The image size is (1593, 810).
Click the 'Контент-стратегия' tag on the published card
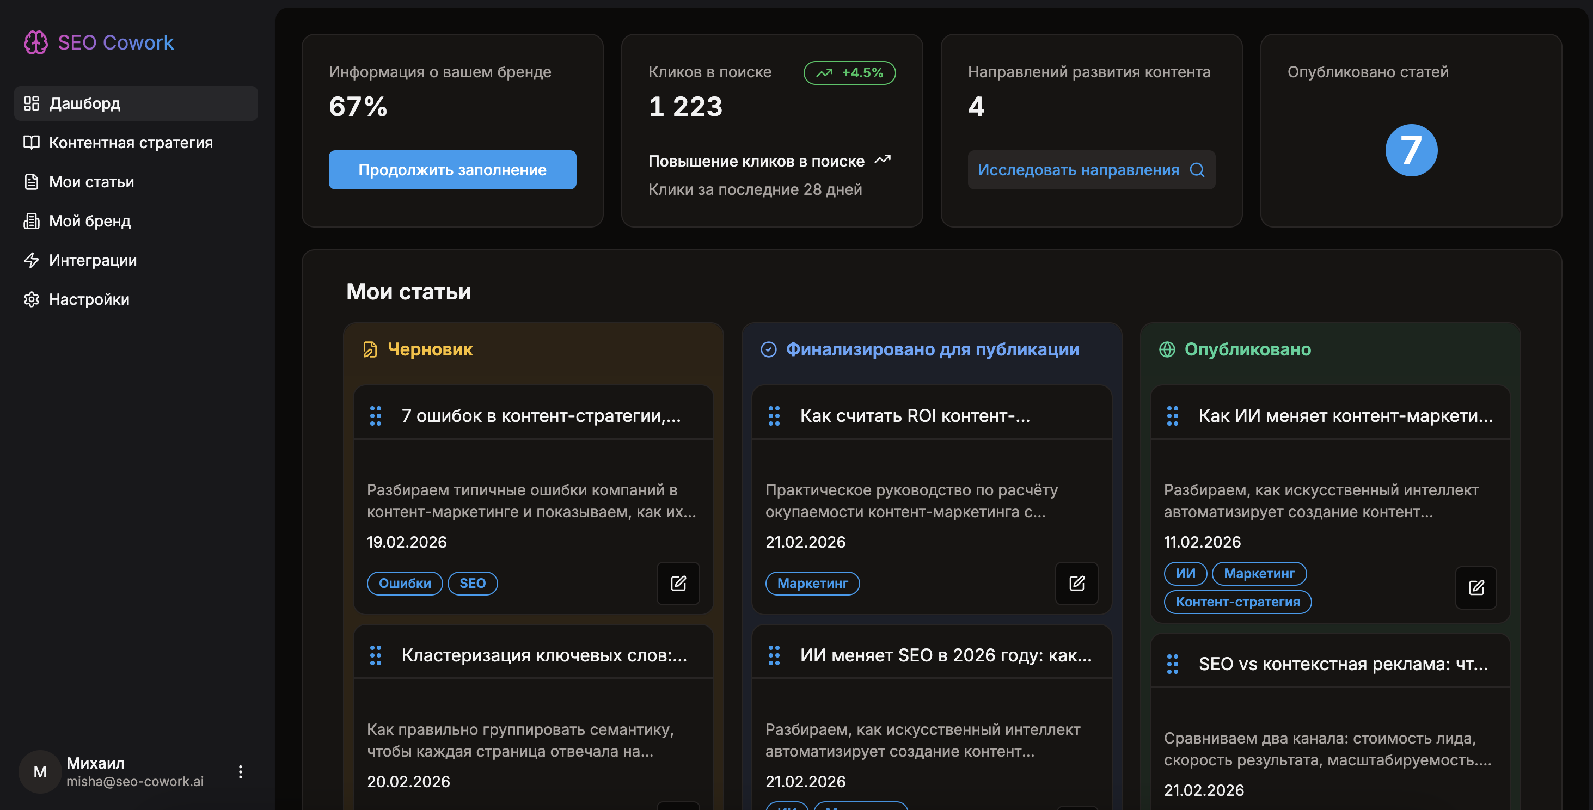[x=1237, y=602]
